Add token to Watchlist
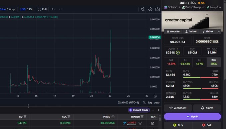 pos(178,108)
